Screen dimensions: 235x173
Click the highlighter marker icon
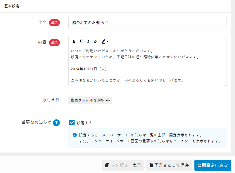point(103,41)
